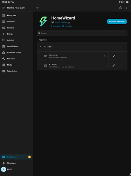The height and width of the screenshot is (176, 131).
Task: Click the ROVC avatar circle
Action: point(4,169)
